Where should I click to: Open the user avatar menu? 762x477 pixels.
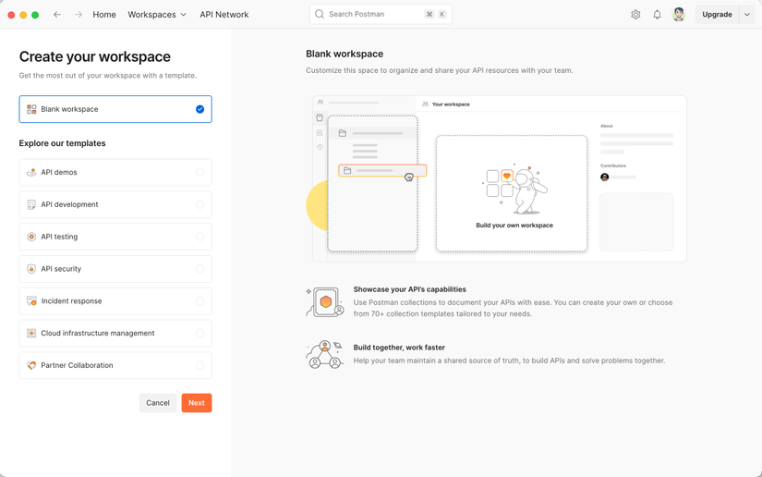tap(679, 15)
